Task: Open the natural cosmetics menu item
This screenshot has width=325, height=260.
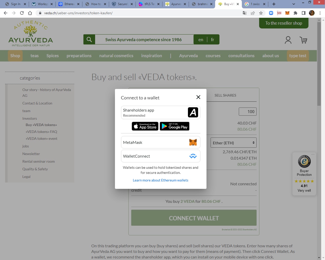Action: tap(116, 56)
